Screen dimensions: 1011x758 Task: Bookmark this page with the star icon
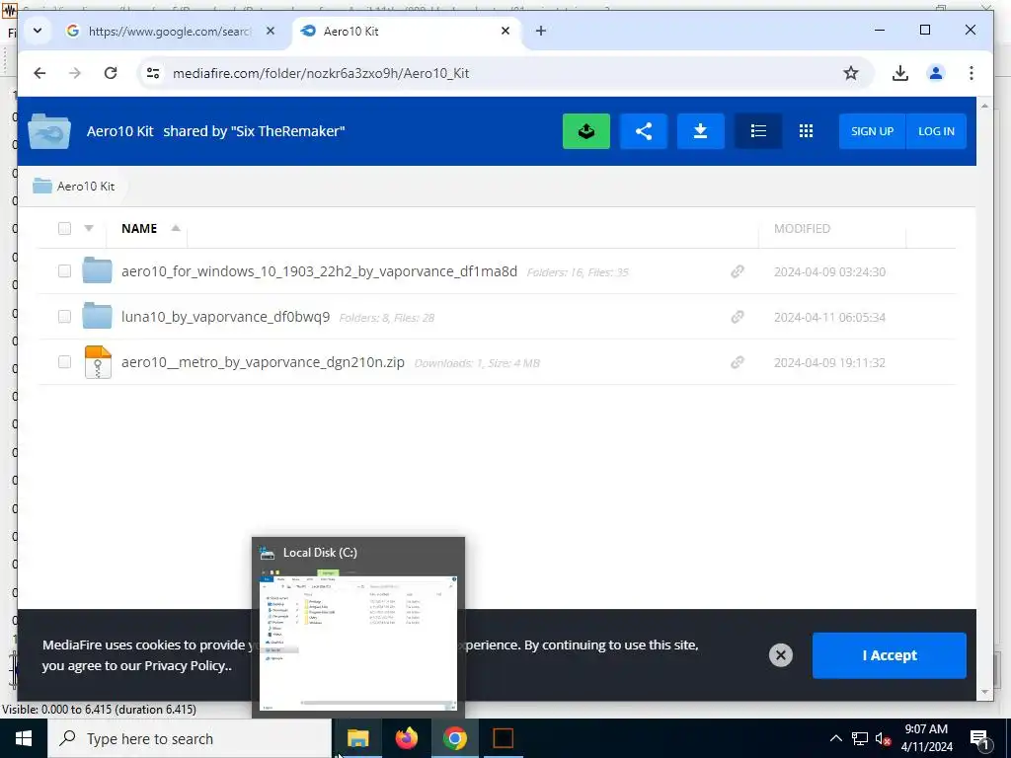tap(851, 73)
